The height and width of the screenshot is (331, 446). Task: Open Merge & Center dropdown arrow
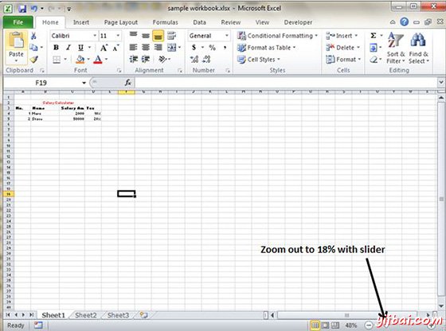click(179, 48)
